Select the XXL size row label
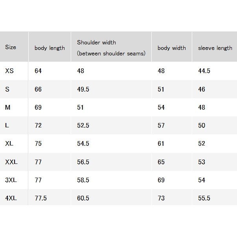The width and height of the screenshot is (237, 237). tap(11, 162)
